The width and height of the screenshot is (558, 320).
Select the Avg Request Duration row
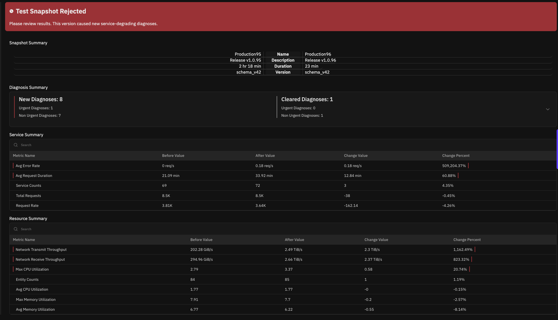283,176
